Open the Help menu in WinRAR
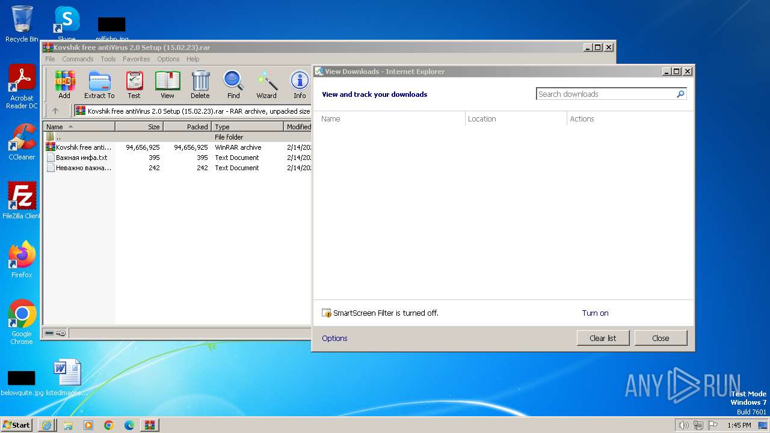The height and width of the screenshot is (433, 770). 192,59
